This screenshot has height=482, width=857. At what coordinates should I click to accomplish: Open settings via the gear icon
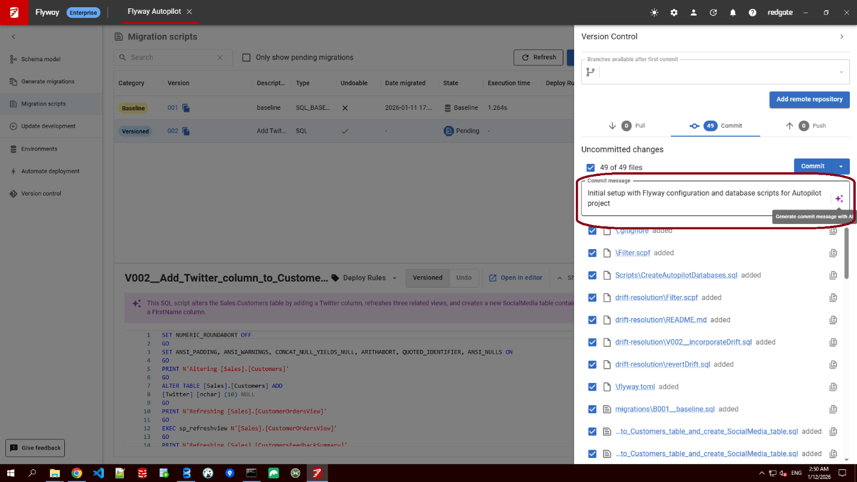[x=674, y=13]
